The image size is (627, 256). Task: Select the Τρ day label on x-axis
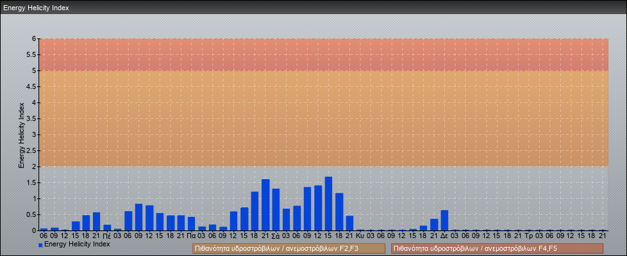529,236
